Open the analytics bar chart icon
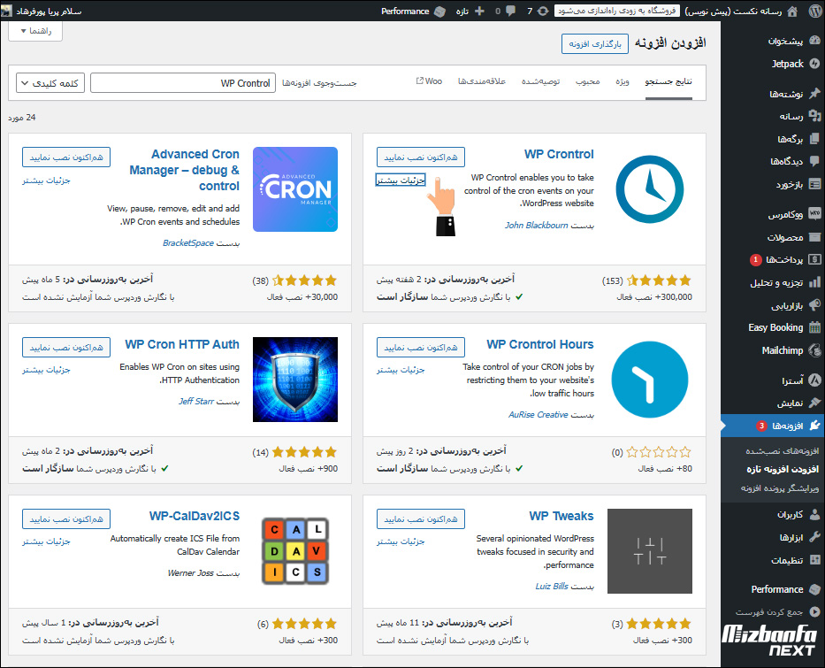The height and width of the screenshot is (668, 825). click(x=814, y=282)
